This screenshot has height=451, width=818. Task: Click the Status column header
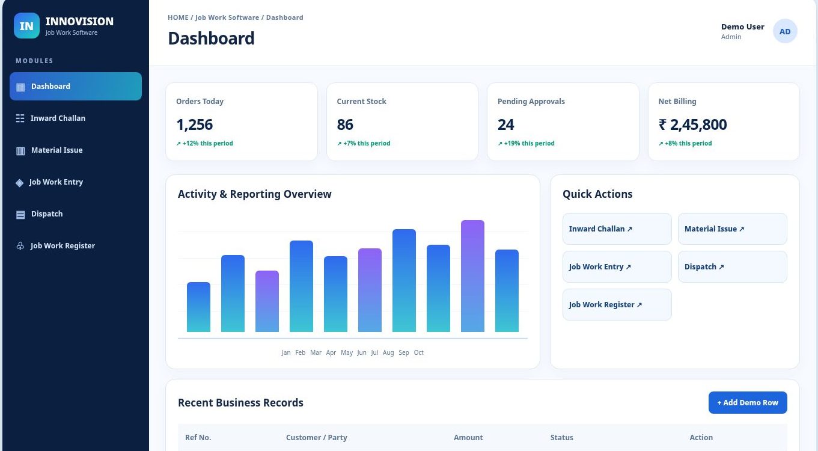click(x=562, y=437)
